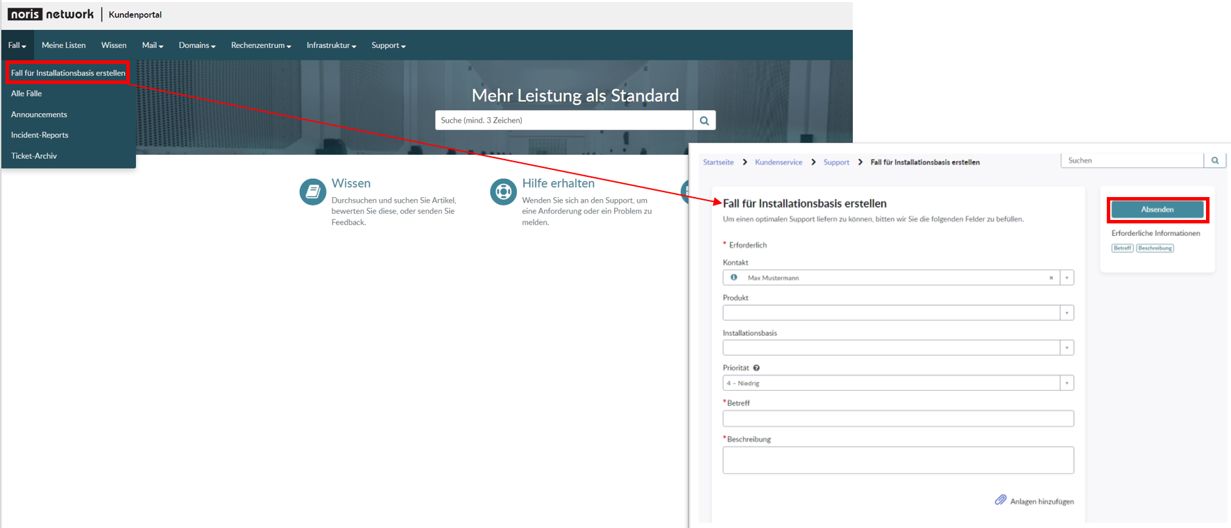The image size is (1231, 528).
Task: Open the Priorität dropdown showing 4 - Niedrig
Action: click(x=898, y=383)
